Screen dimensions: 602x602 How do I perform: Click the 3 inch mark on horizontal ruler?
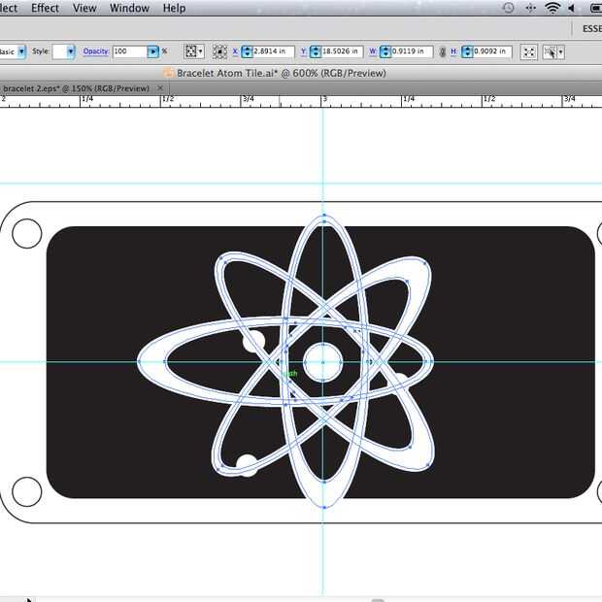tap(324, 99)
